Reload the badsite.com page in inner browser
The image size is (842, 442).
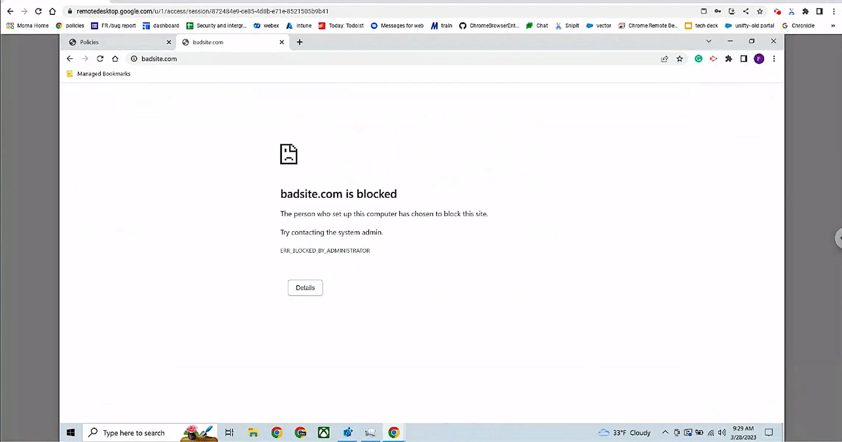coord(100,59)
